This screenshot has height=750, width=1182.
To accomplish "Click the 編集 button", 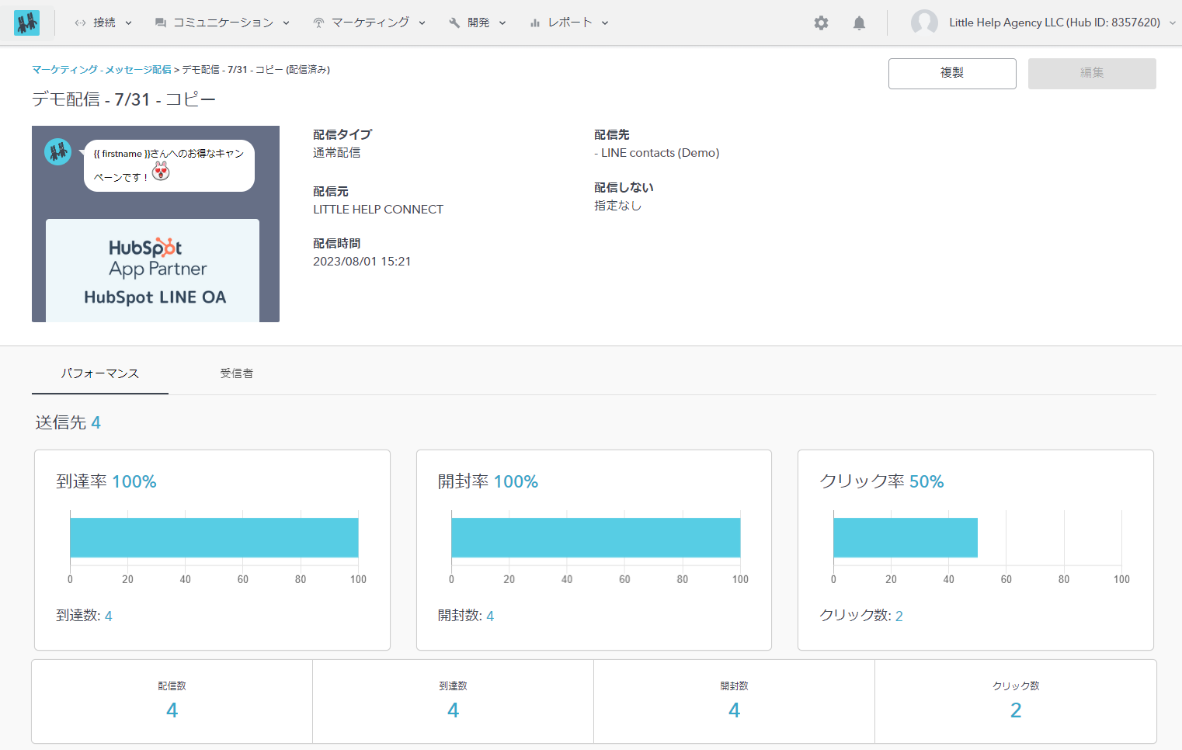I will coord(1091,73).
